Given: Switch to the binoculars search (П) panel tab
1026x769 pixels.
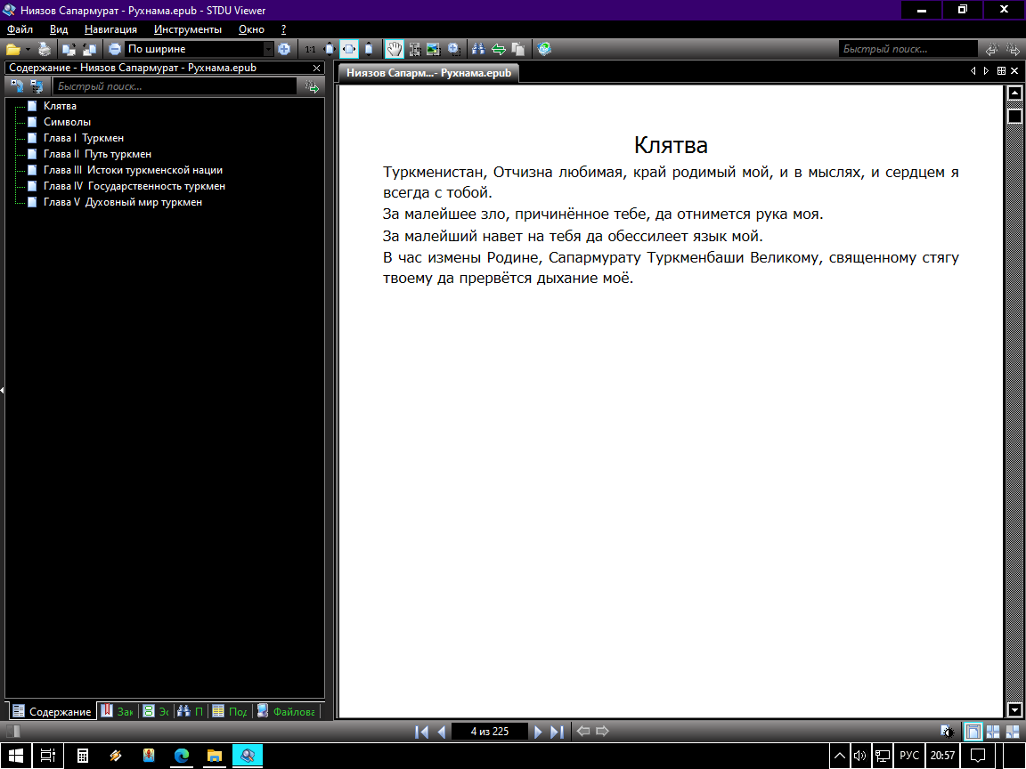Looking at the screenshot, I should (x=191, y=711).
